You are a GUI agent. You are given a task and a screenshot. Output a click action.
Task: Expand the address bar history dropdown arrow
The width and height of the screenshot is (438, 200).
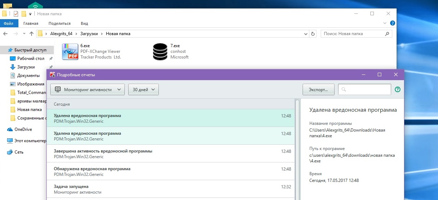tap(306, 34)
